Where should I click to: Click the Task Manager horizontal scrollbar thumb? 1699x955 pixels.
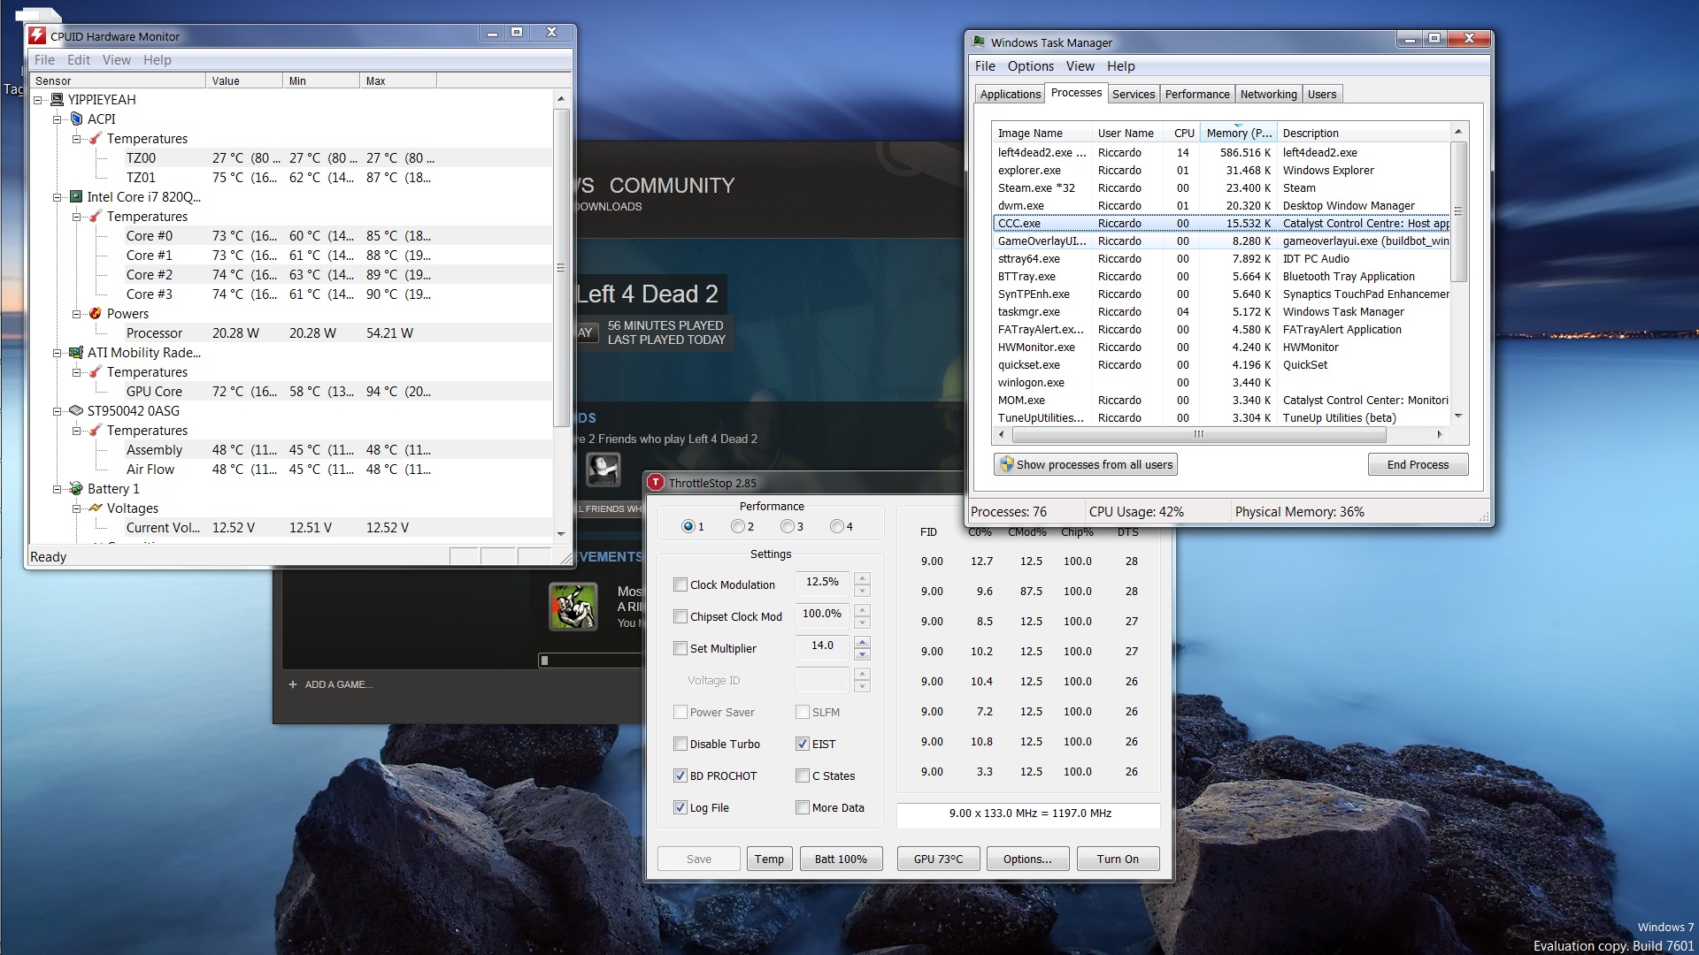[1199, 434]
